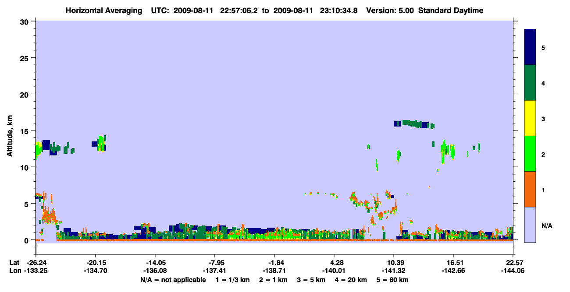The width and height of the screenshot is (570, 292).
Task: Click the longitude value -140.01
Action: (x=335, y=271)
